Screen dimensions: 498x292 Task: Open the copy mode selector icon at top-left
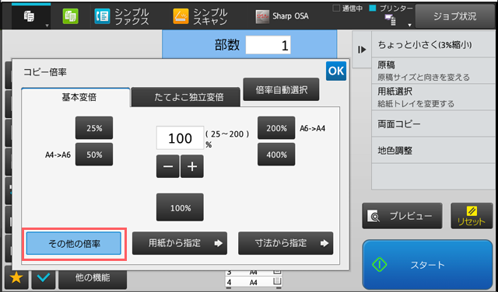click(31, 16)
